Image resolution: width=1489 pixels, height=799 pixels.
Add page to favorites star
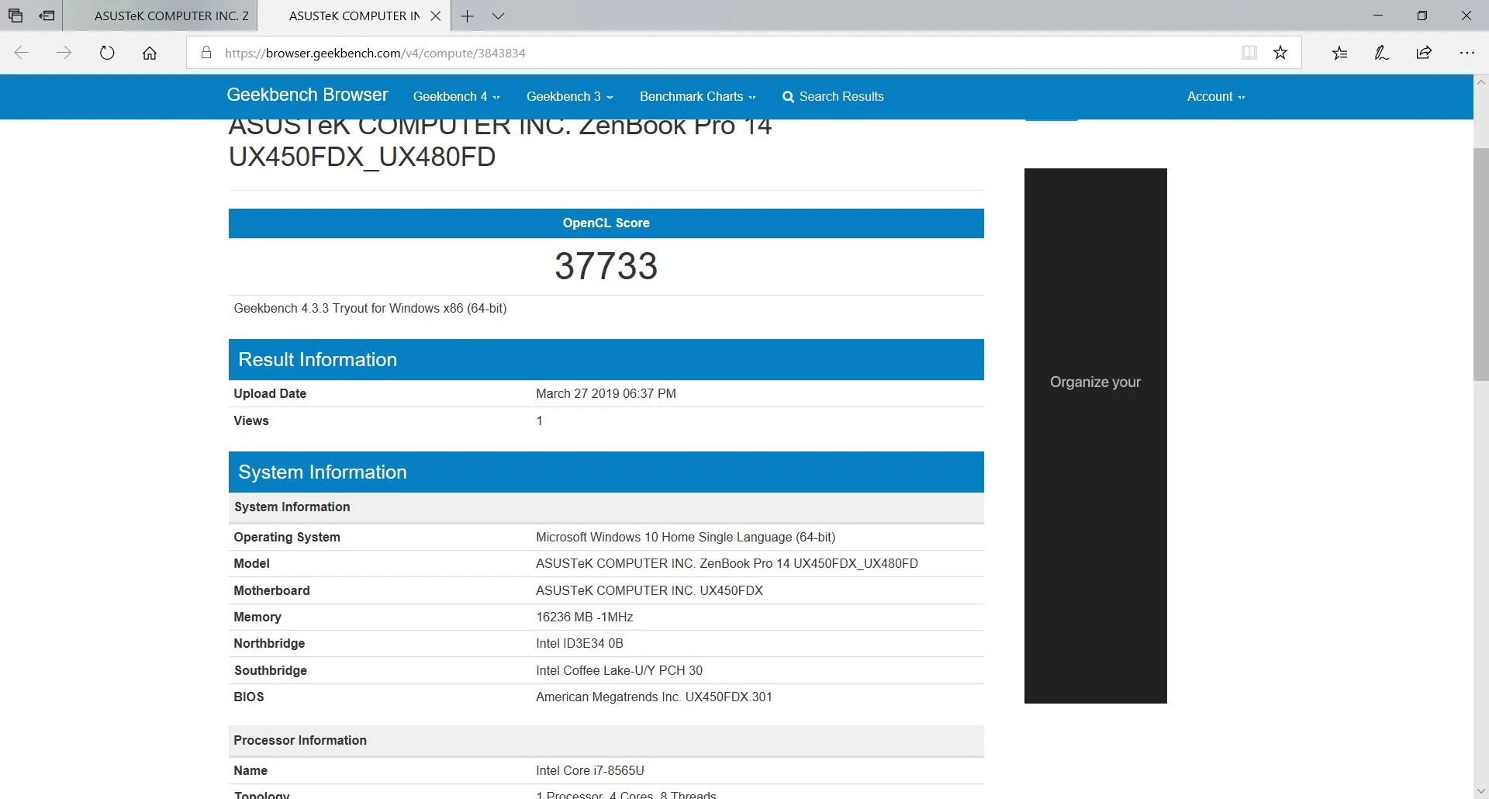[x=1280, y=53]
